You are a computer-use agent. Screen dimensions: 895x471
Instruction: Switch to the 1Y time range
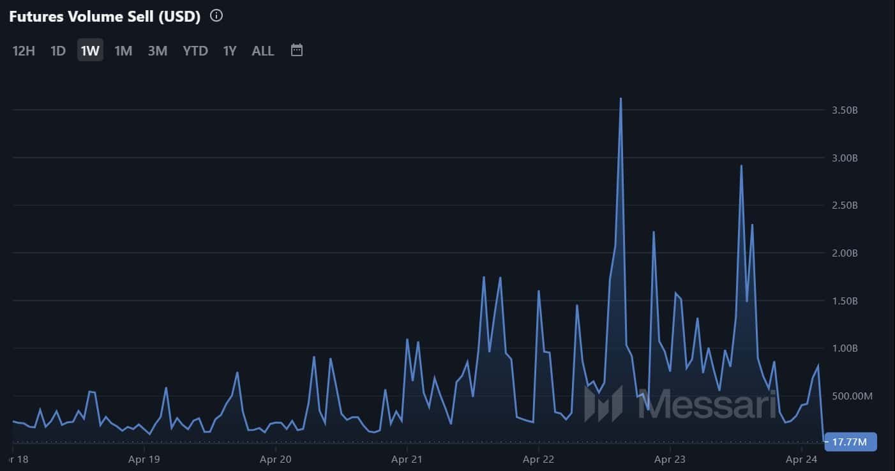(230, 50)
